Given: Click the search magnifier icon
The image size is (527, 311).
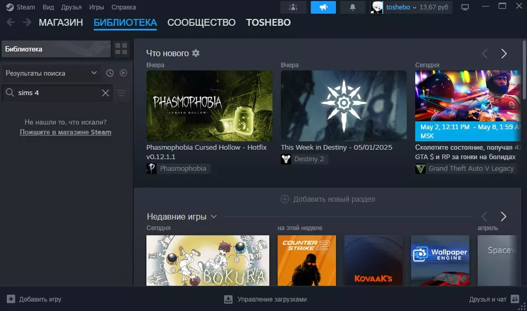Looking at the screenshot, I should coord(10,92).
